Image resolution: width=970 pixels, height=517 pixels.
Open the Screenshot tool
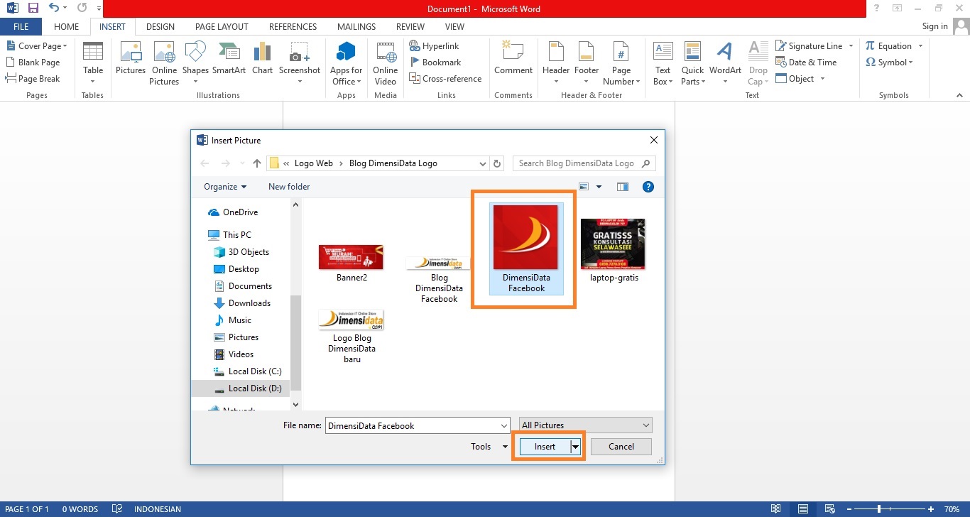coord(300,62)
